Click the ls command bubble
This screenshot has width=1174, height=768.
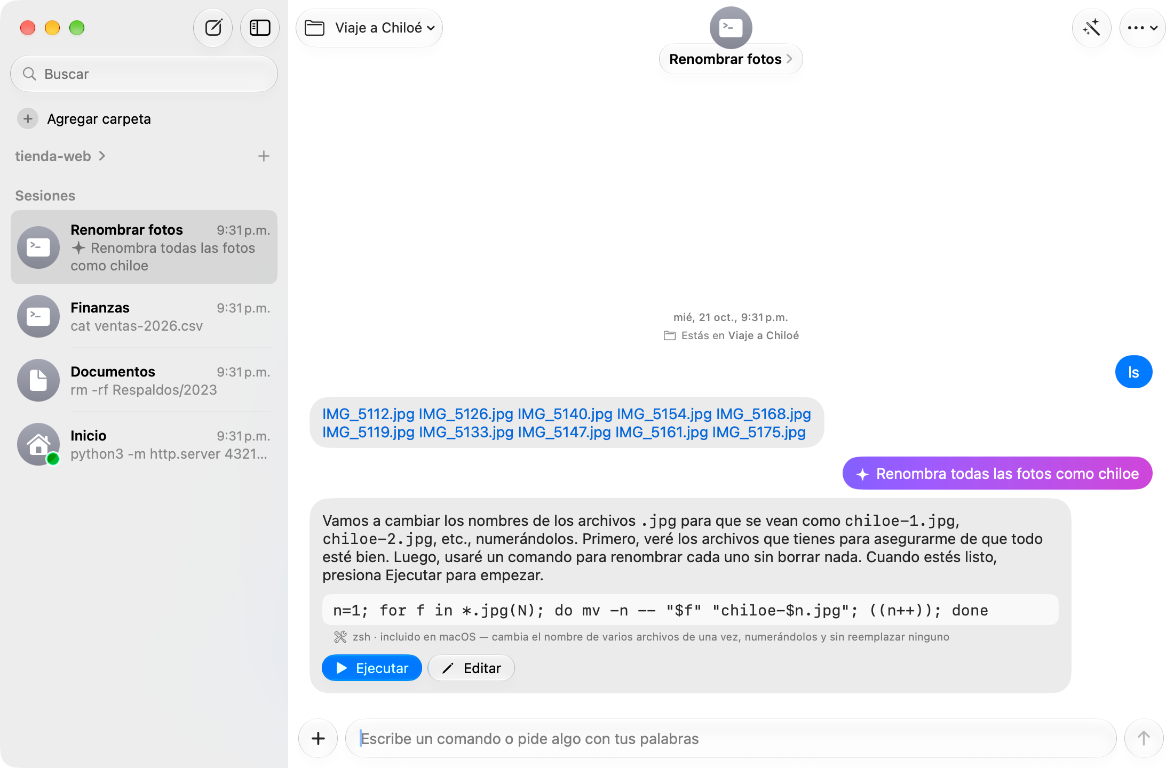point(1133,372)
